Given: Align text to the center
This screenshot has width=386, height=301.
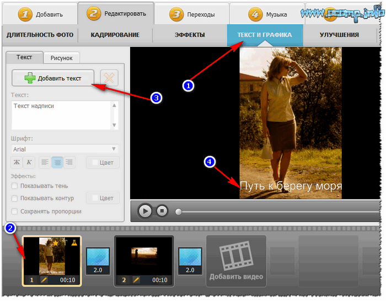Looking at the screenshot, I should tap(57, 162).
